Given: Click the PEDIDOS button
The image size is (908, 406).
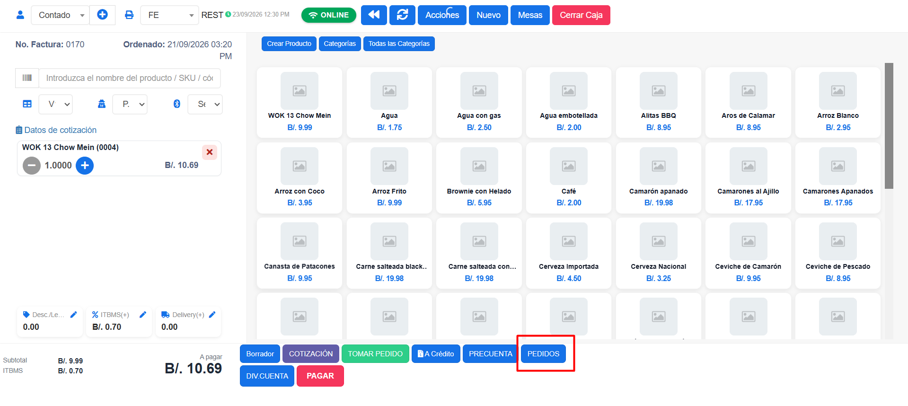Looking at the screenshot, I should (x=543, y=353).
